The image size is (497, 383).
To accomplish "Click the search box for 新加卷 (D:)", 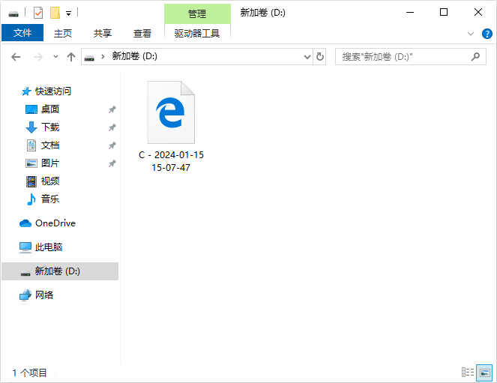I will click(411, 57).
